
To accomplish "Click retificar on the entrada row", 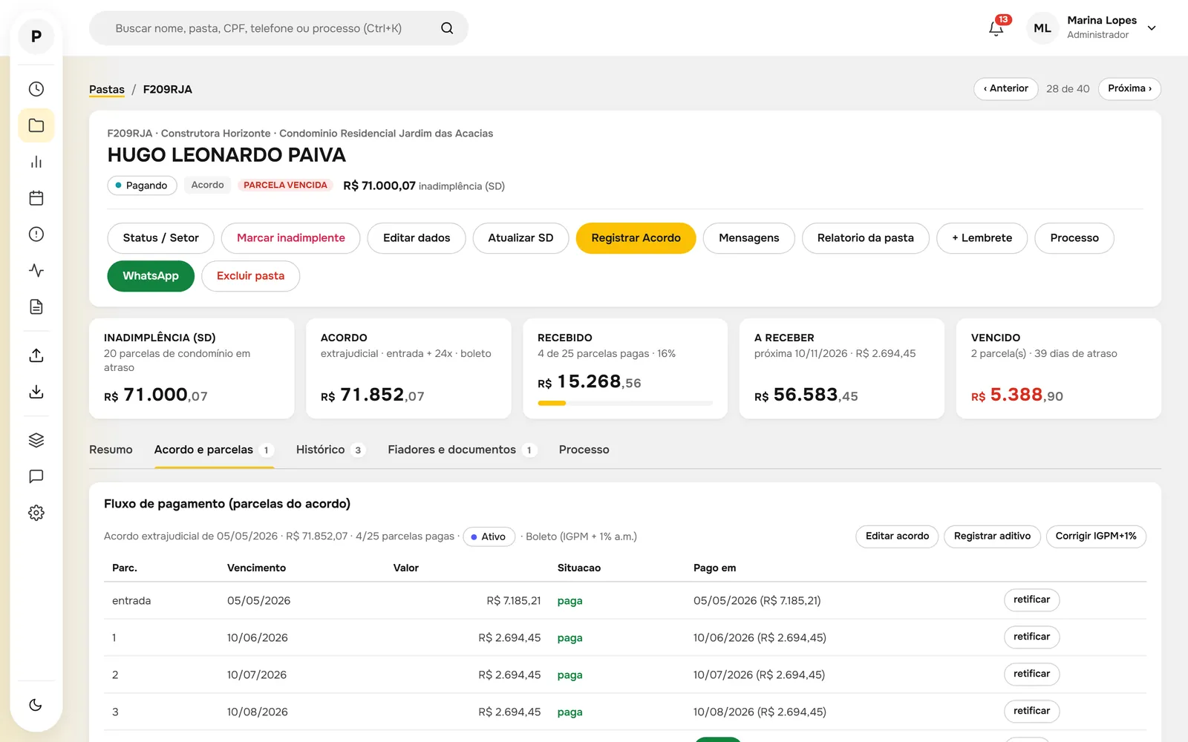I will (x=1031, y=600).
